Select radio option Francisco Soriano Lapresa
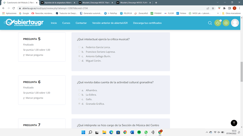243x136 pixels. (x=79, y=52)
